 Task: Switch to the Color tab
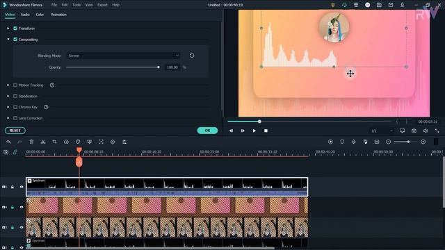pyautogui.click(x=40, y=15)
